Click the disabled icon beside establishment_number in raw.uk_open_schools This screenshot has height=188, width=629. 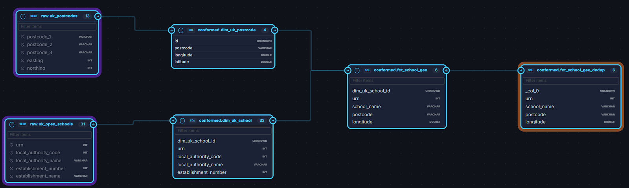click(11, 169)
